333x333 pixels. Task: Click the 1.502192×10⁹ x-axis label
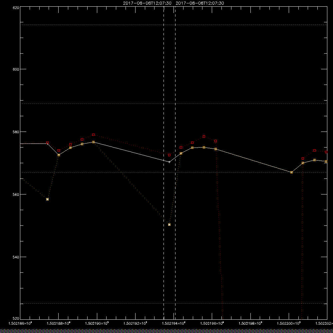[x=135, y=323]
